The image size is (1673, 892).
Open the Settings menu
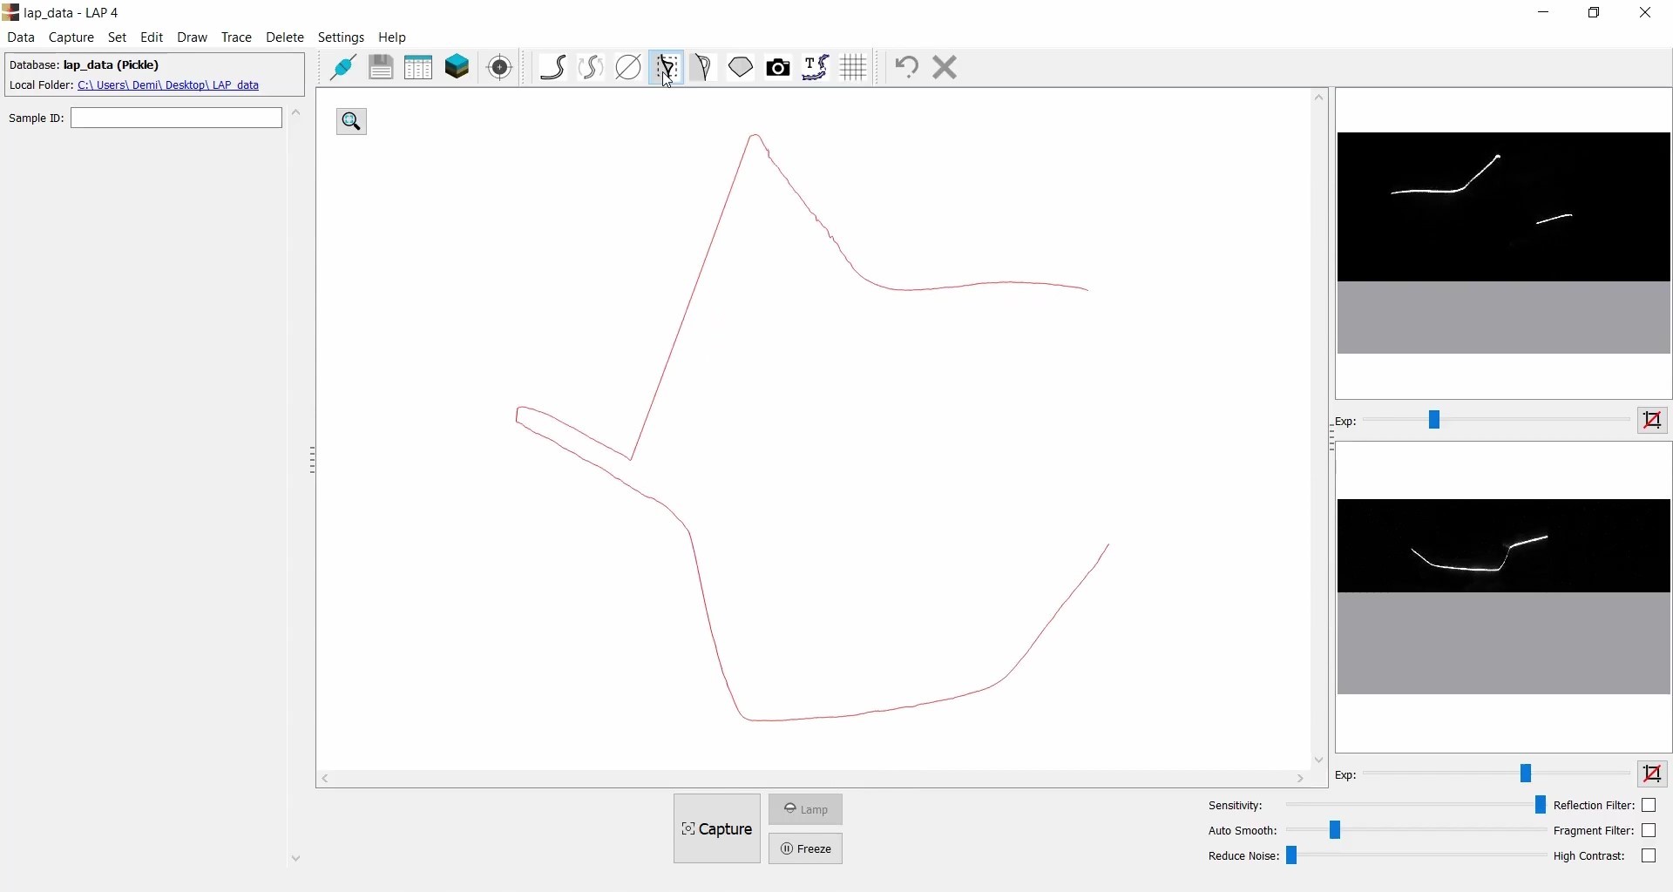pos(342,38)
